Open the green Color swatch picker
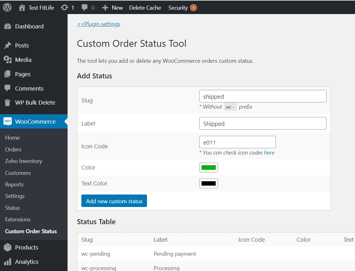Screen dimensions: 355x271 pyautogui.click(x=209, y=167)
